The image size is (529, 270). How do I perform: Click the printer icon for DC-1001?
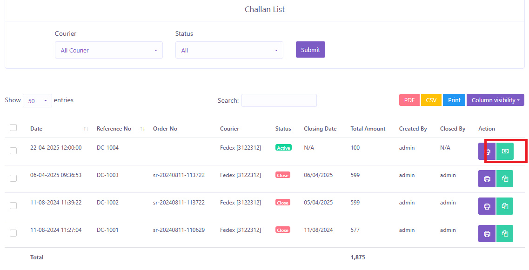487,234
